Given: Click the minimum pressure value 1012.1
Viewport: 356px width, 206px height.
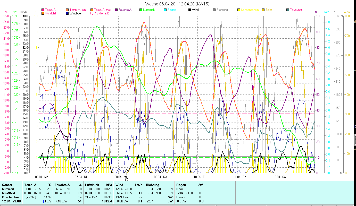Looking at the screenshot, I should click(x=107, y=189).
